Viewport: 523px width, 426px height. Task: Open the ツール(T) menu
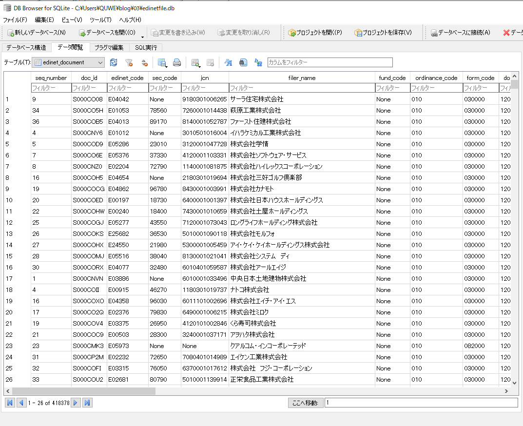[x=100, y=19]
